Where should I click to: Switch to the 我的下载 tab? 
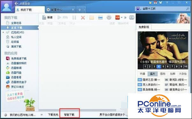pyautogui.click(x=30, y=10)
